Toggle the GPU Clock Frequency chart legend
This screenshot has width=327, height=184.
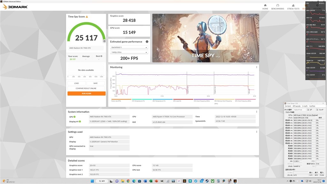coord(245,100)
